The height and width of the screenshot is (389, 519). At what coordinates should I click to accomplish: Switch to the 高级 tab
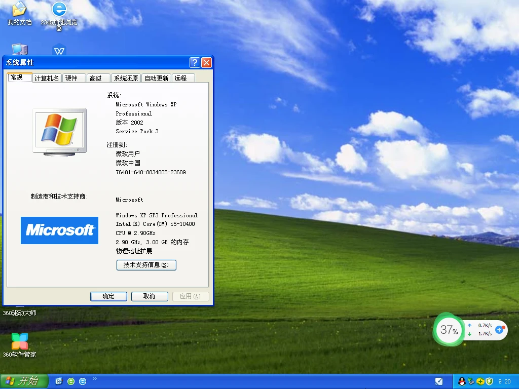click(98, 79)
